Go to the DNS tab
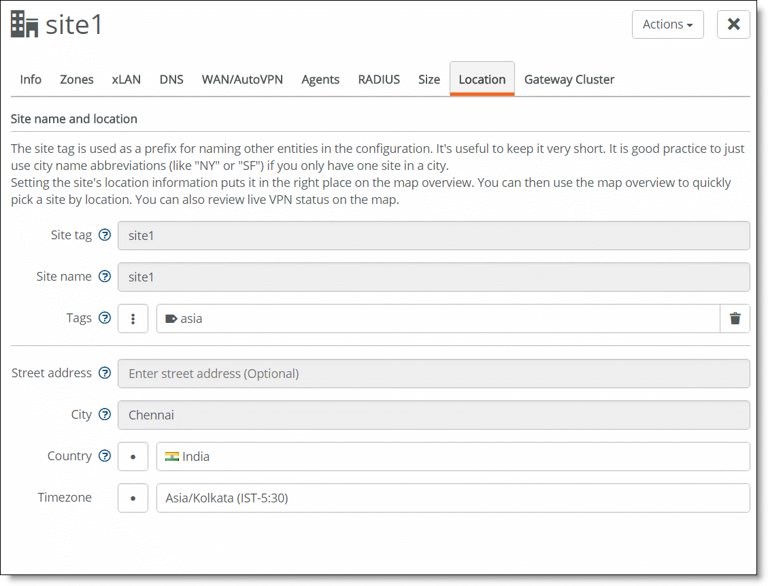 pyautogui.click(x=171, y=80)
